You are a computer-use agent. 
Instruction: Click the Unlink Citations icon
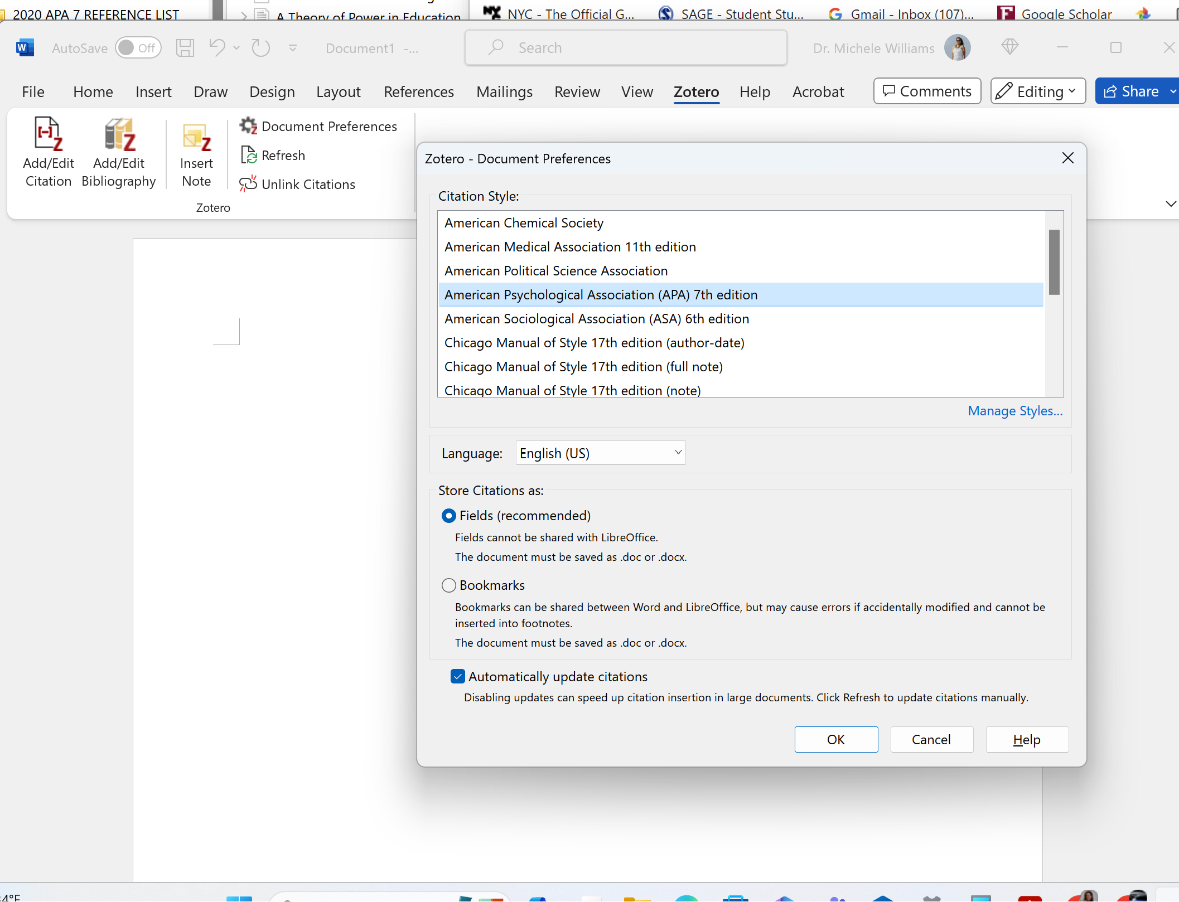248,184
